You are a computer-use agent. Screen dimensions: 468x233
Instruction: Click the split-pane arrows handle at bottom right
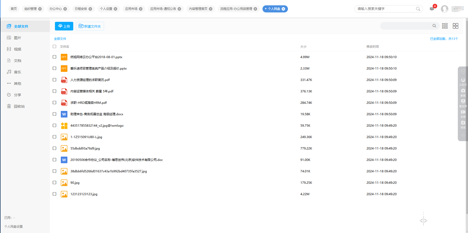point(423,221)
